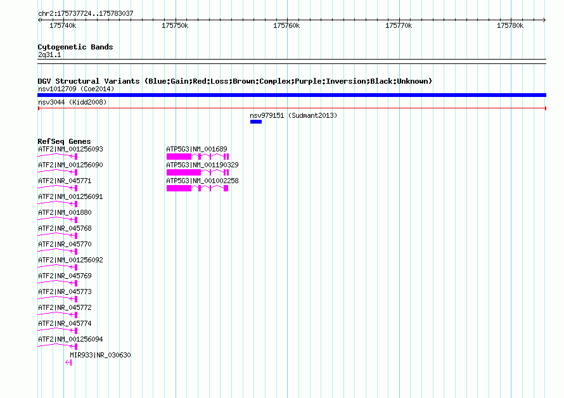Select the ATF2|NR_045774 label text
Image resolution: width=564 pixels, height=398 pixels.
click(65, 323)
